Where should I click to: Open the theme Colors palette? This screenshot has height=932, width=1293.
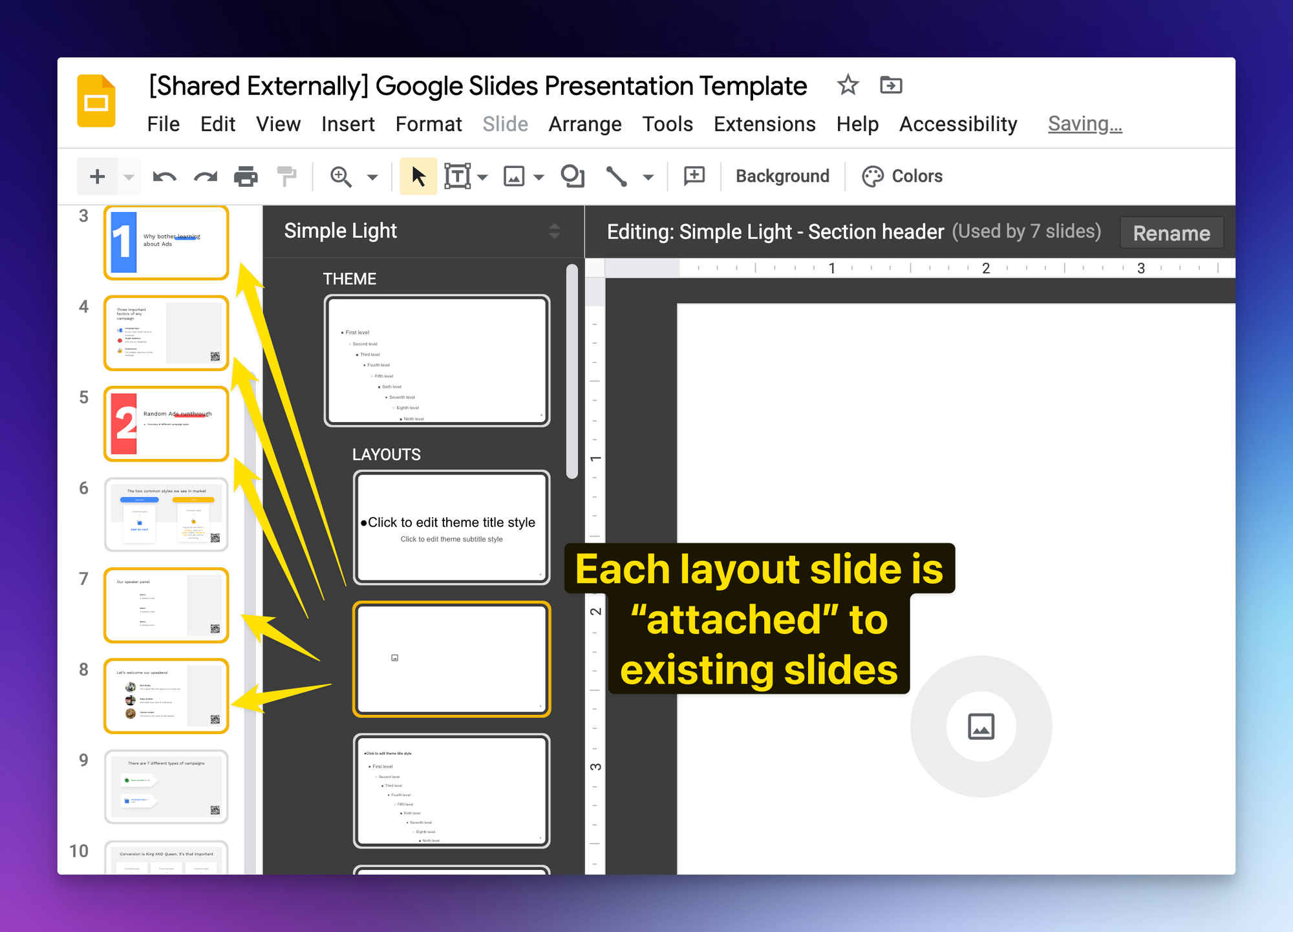pyautogui.click(x=903, y=176)
